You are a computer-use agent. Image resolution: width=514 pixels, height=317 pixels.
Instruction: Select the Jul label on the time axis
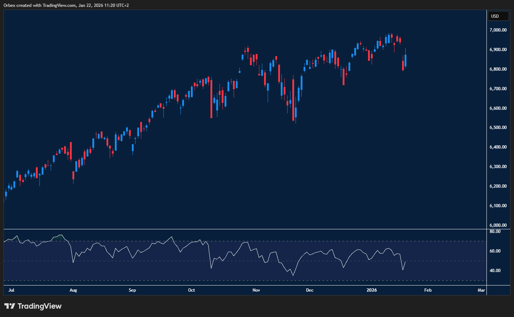click(11, 290)
